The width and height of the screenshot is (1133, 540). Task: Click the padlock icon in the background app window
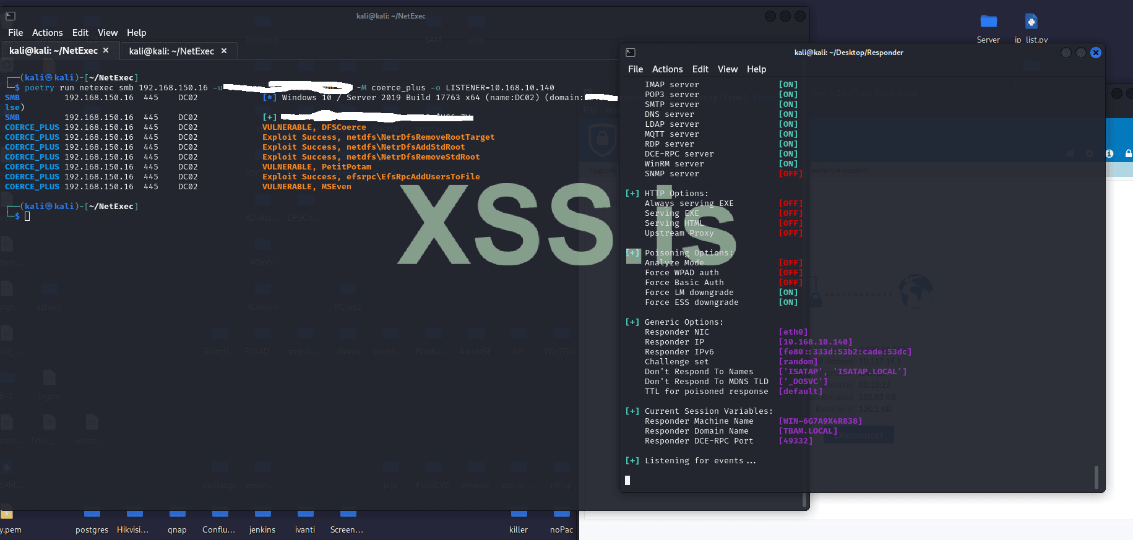1128,153
